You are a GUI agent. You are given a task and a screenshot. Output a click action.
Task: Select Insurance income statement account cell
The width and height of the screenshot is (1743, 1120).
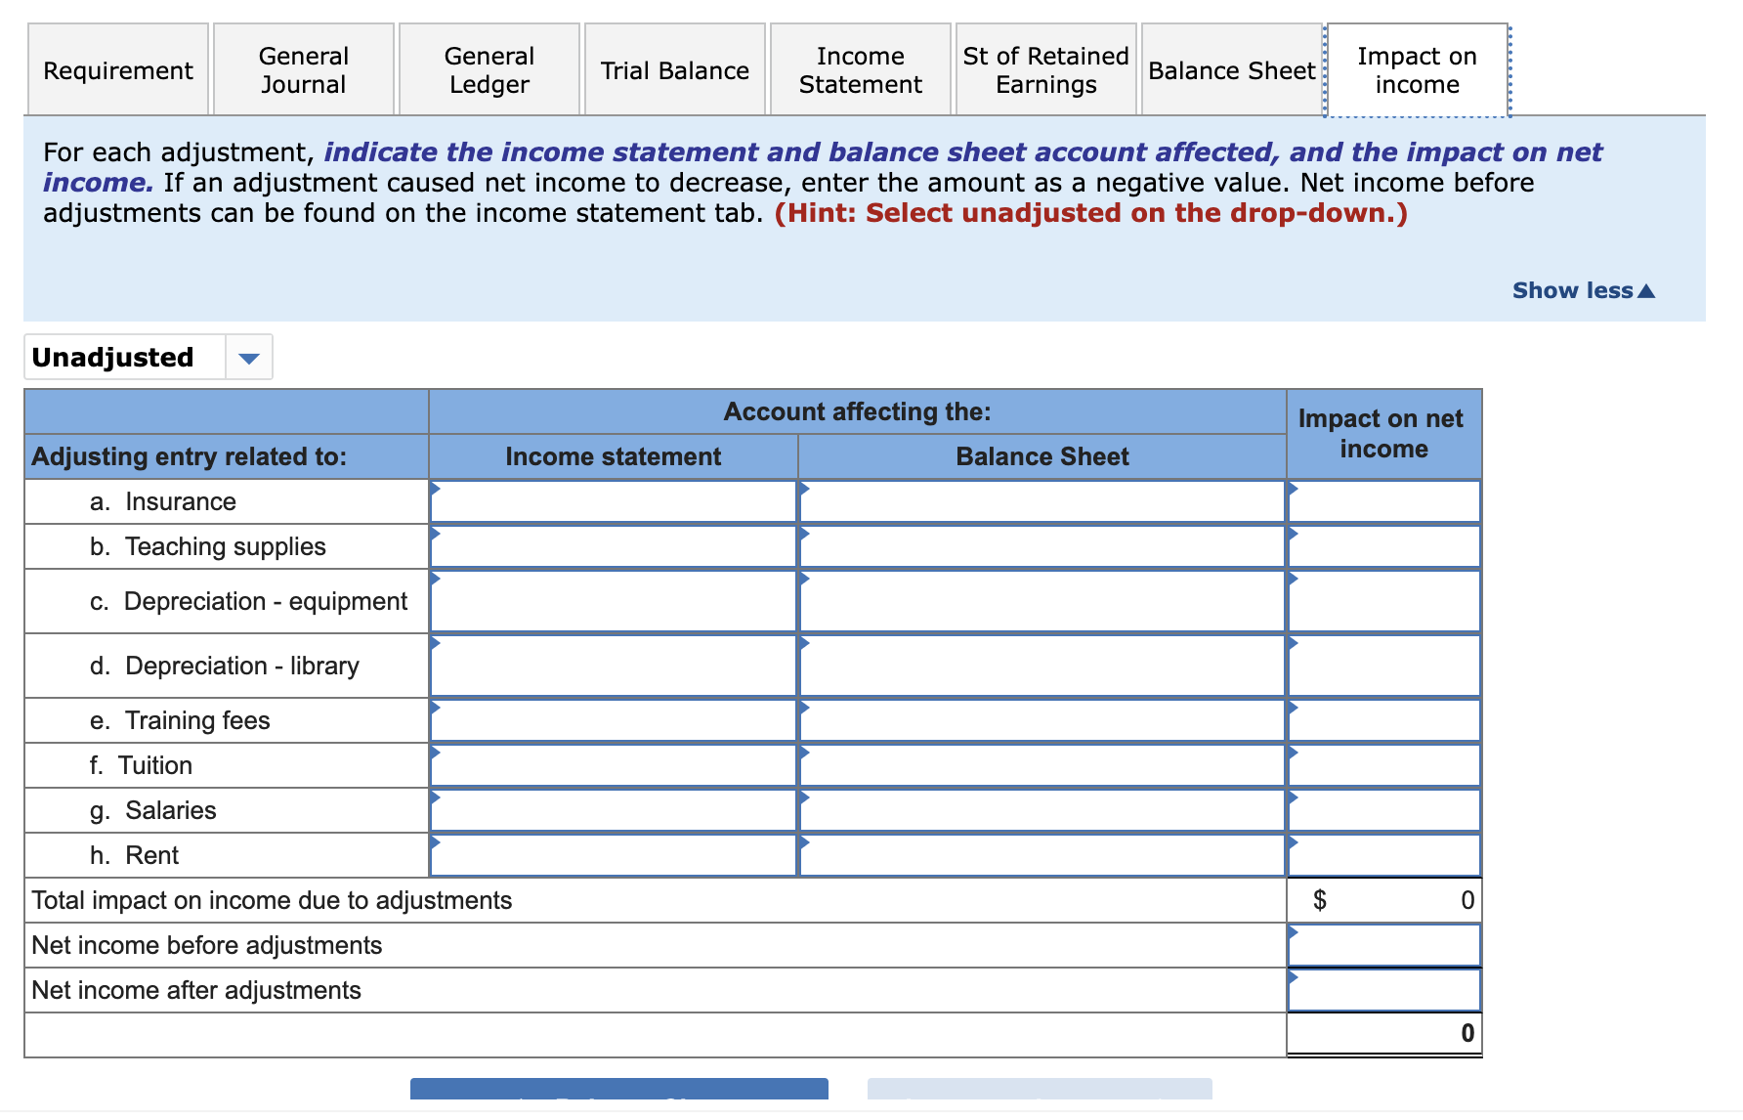pos(614,501)
